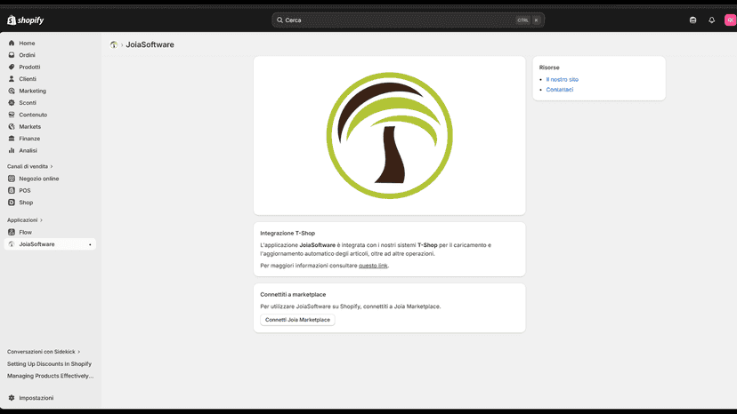This screenshot has height=414, width=737.
Task: Click Connetti Joia Marketplace button
Action: (297, 320)
